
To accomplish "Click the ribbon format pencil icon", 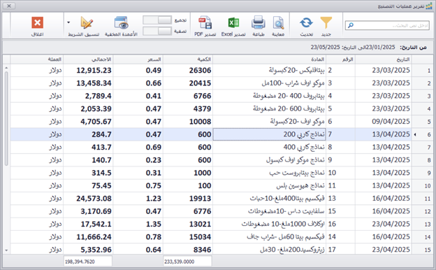I will click(x=87, y=23).
